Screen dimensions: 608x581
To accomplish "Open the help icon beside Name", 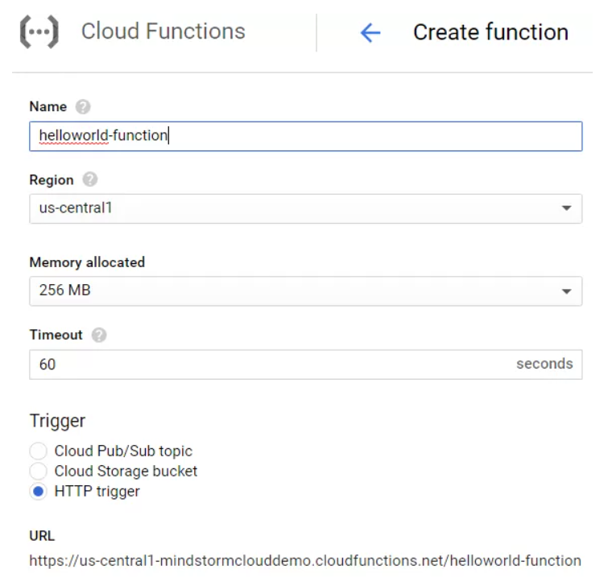I will [83, 106].
